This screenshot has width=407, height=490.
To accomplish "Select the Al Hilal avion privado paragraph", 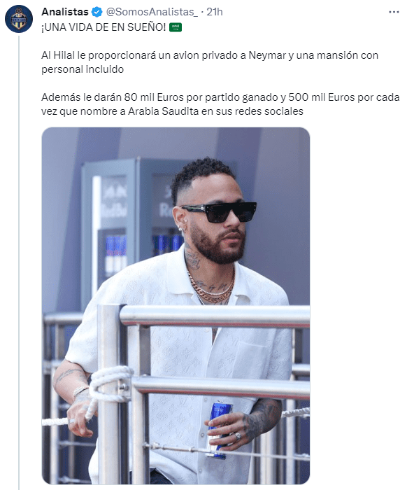I will 210,62.
